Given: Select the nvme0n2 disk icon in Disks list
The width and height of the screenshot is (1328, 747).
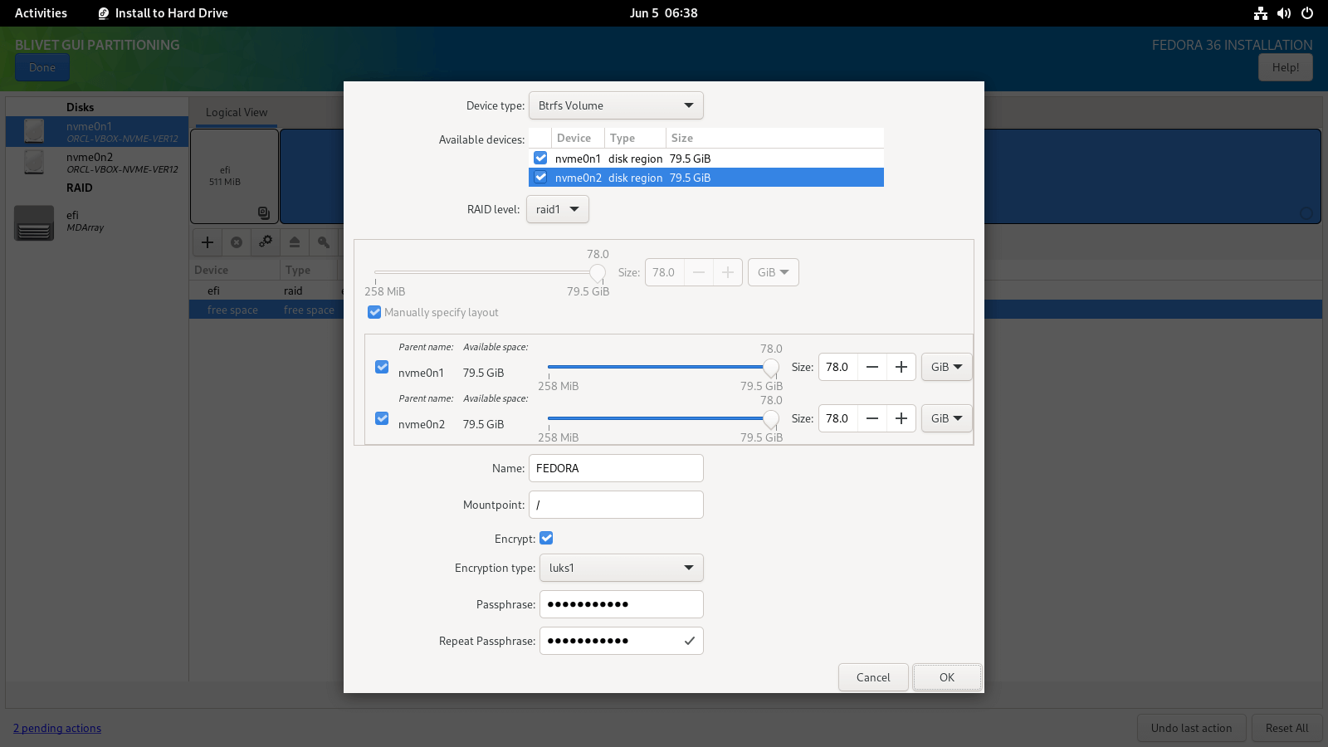Looking at the screenshot, I should coord(34,162).
